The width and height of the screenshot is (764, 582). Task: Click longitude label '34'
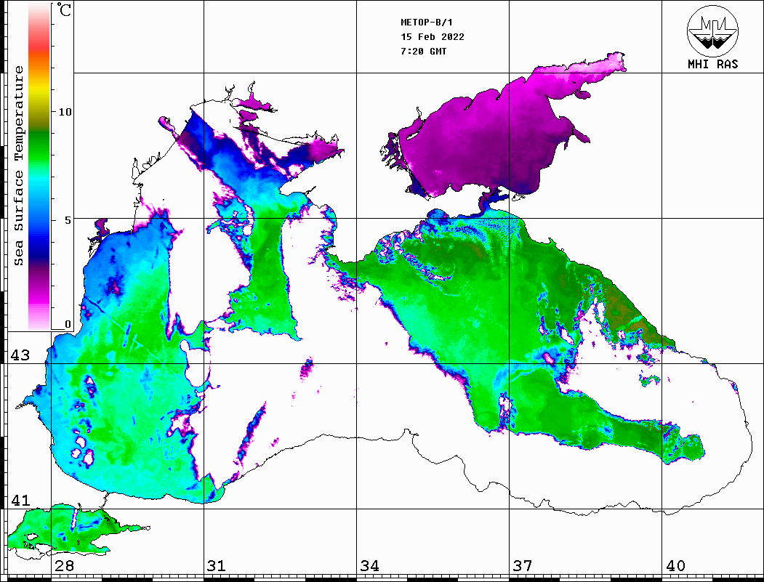click(x=370, y=566)
